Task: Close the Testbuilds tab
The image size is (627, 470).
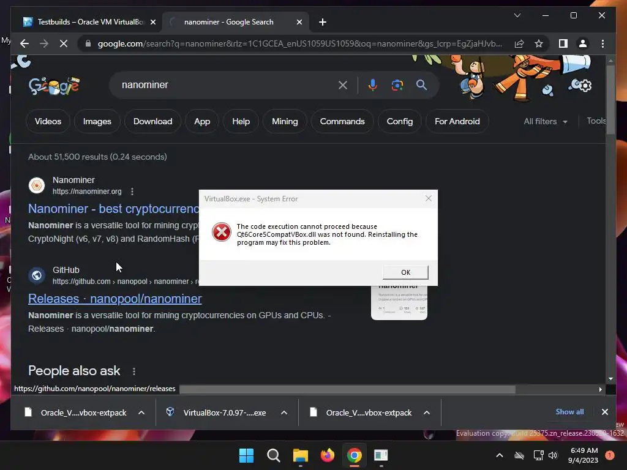Action: 152,22
